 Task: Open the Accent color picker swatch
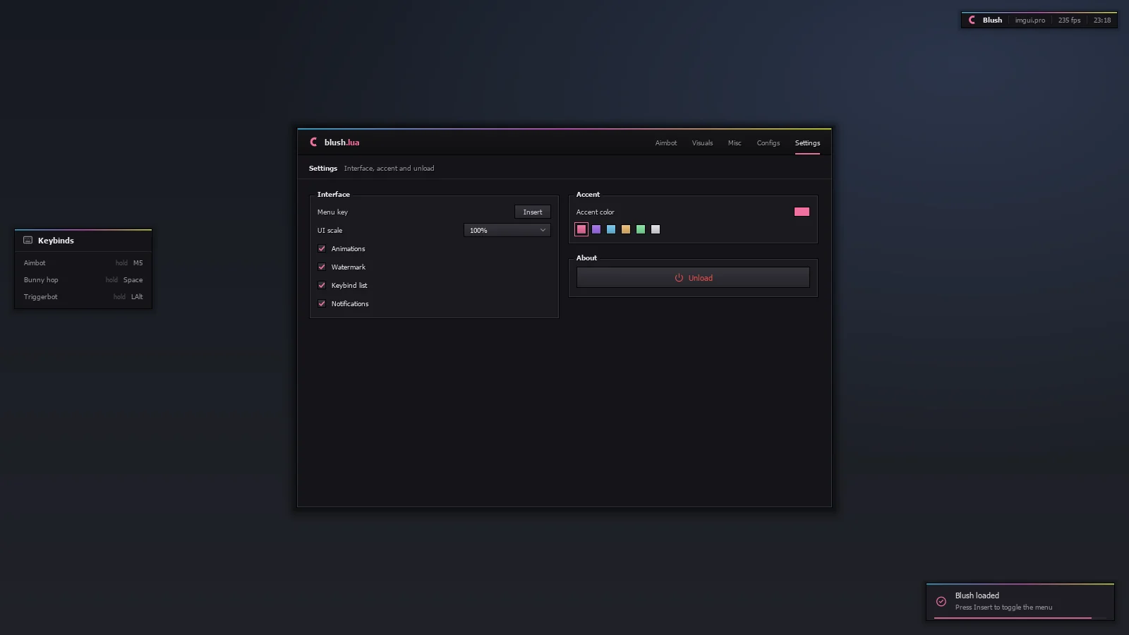point(802,212)
